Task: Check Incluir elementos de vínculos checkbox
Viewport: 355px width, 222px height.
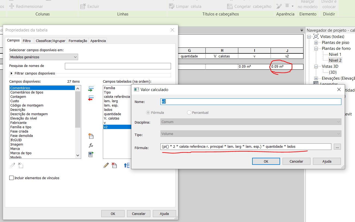Action: (x=11, y=178)
